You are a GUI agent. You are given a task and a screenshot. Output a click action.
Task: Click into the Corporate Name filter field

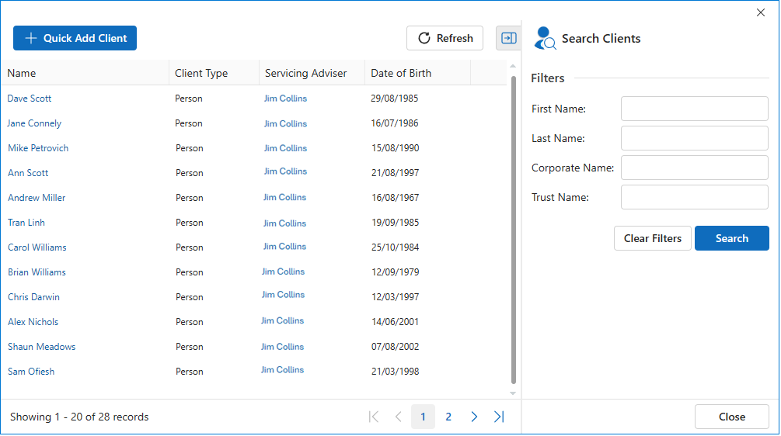coord(694,168)
